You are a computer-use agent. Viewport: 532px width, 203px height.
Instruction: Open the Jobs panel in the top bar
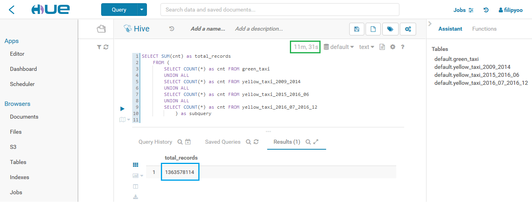pyautogui.click(x=464, y=10)
